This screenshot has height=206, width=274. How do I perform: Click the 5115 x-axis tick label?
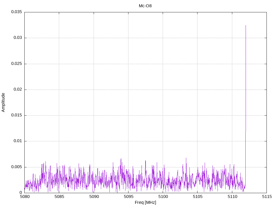[x=267, y=197]
